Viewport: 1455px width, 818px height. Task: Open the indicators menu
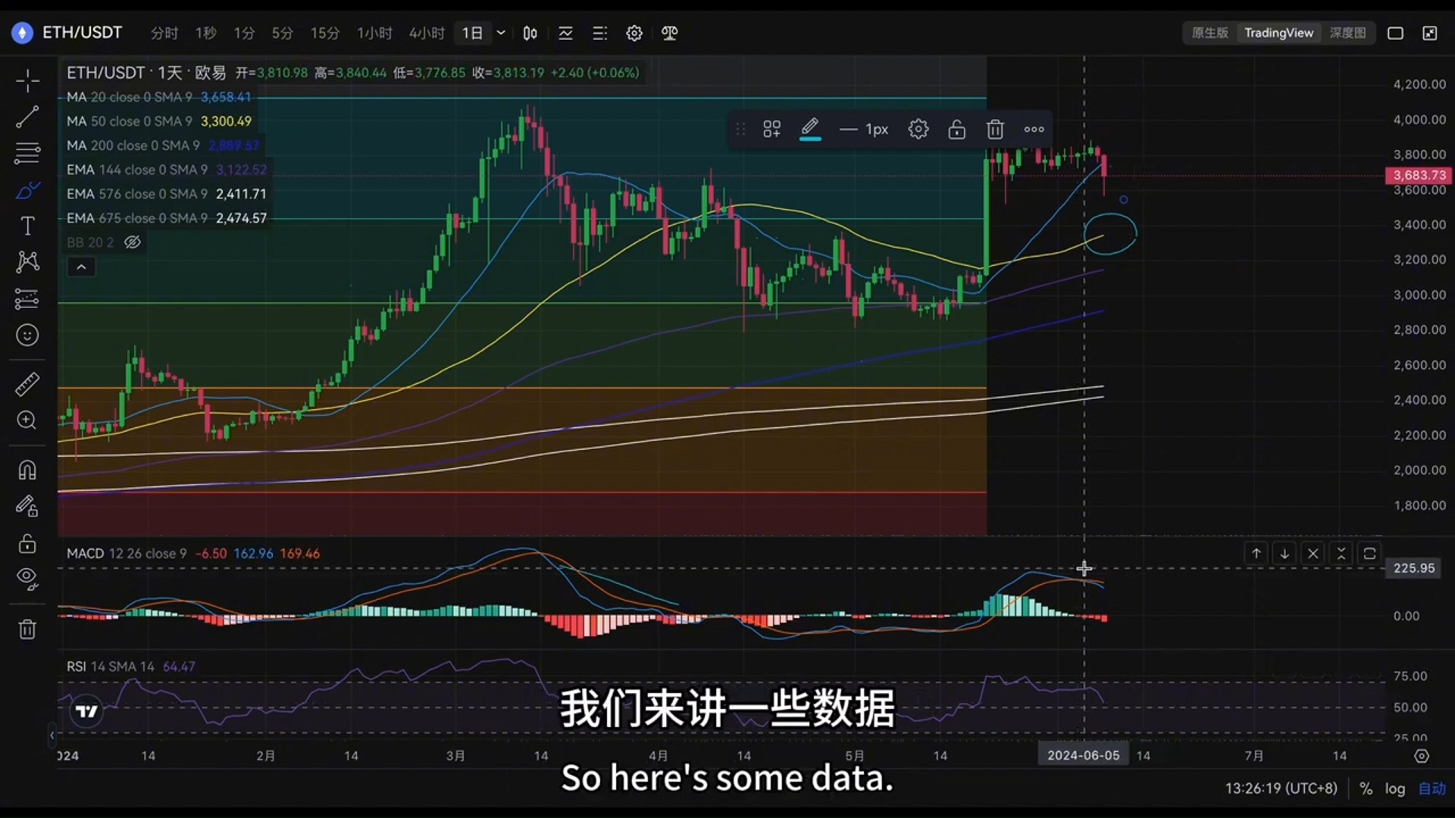[565, 33]
